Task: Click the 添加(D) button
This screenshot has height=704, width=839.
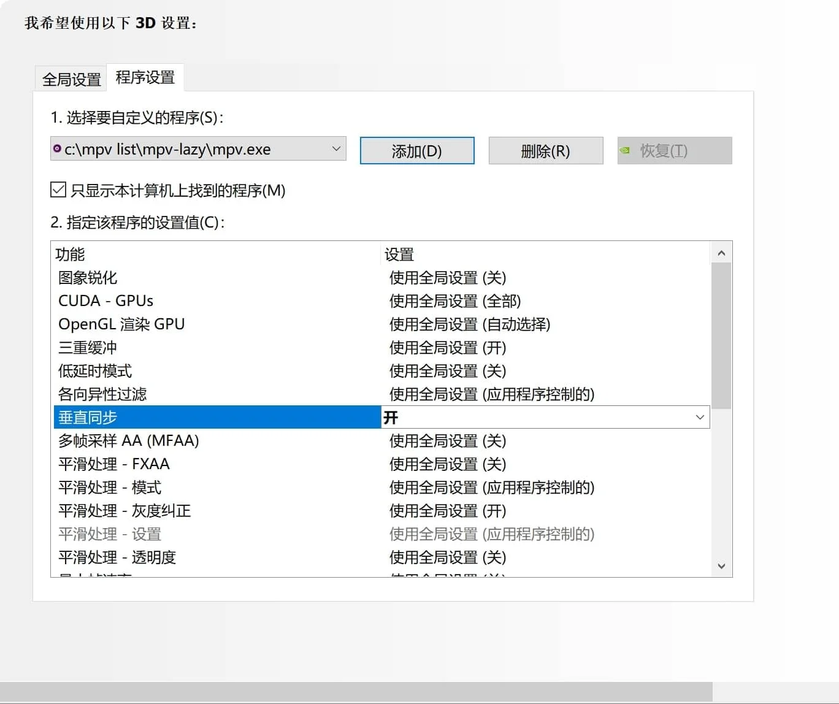Action: [417, 150]
